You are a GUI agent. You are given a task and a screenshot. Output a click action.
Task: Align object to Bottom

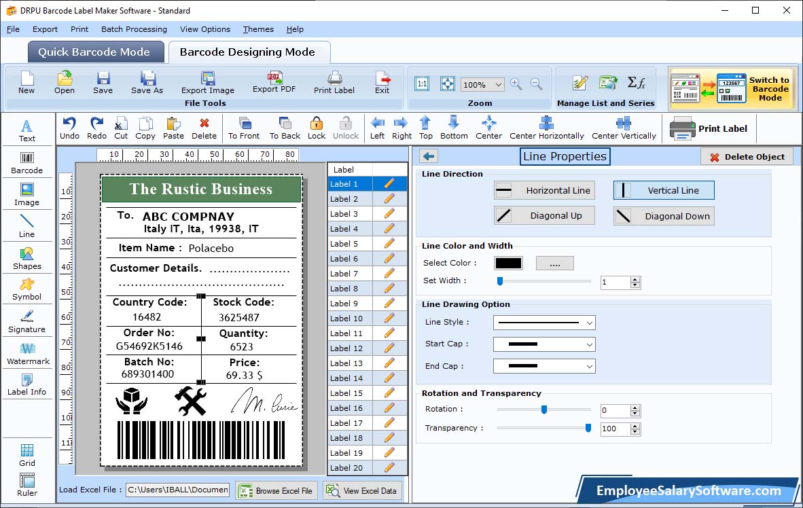point(454,128)
